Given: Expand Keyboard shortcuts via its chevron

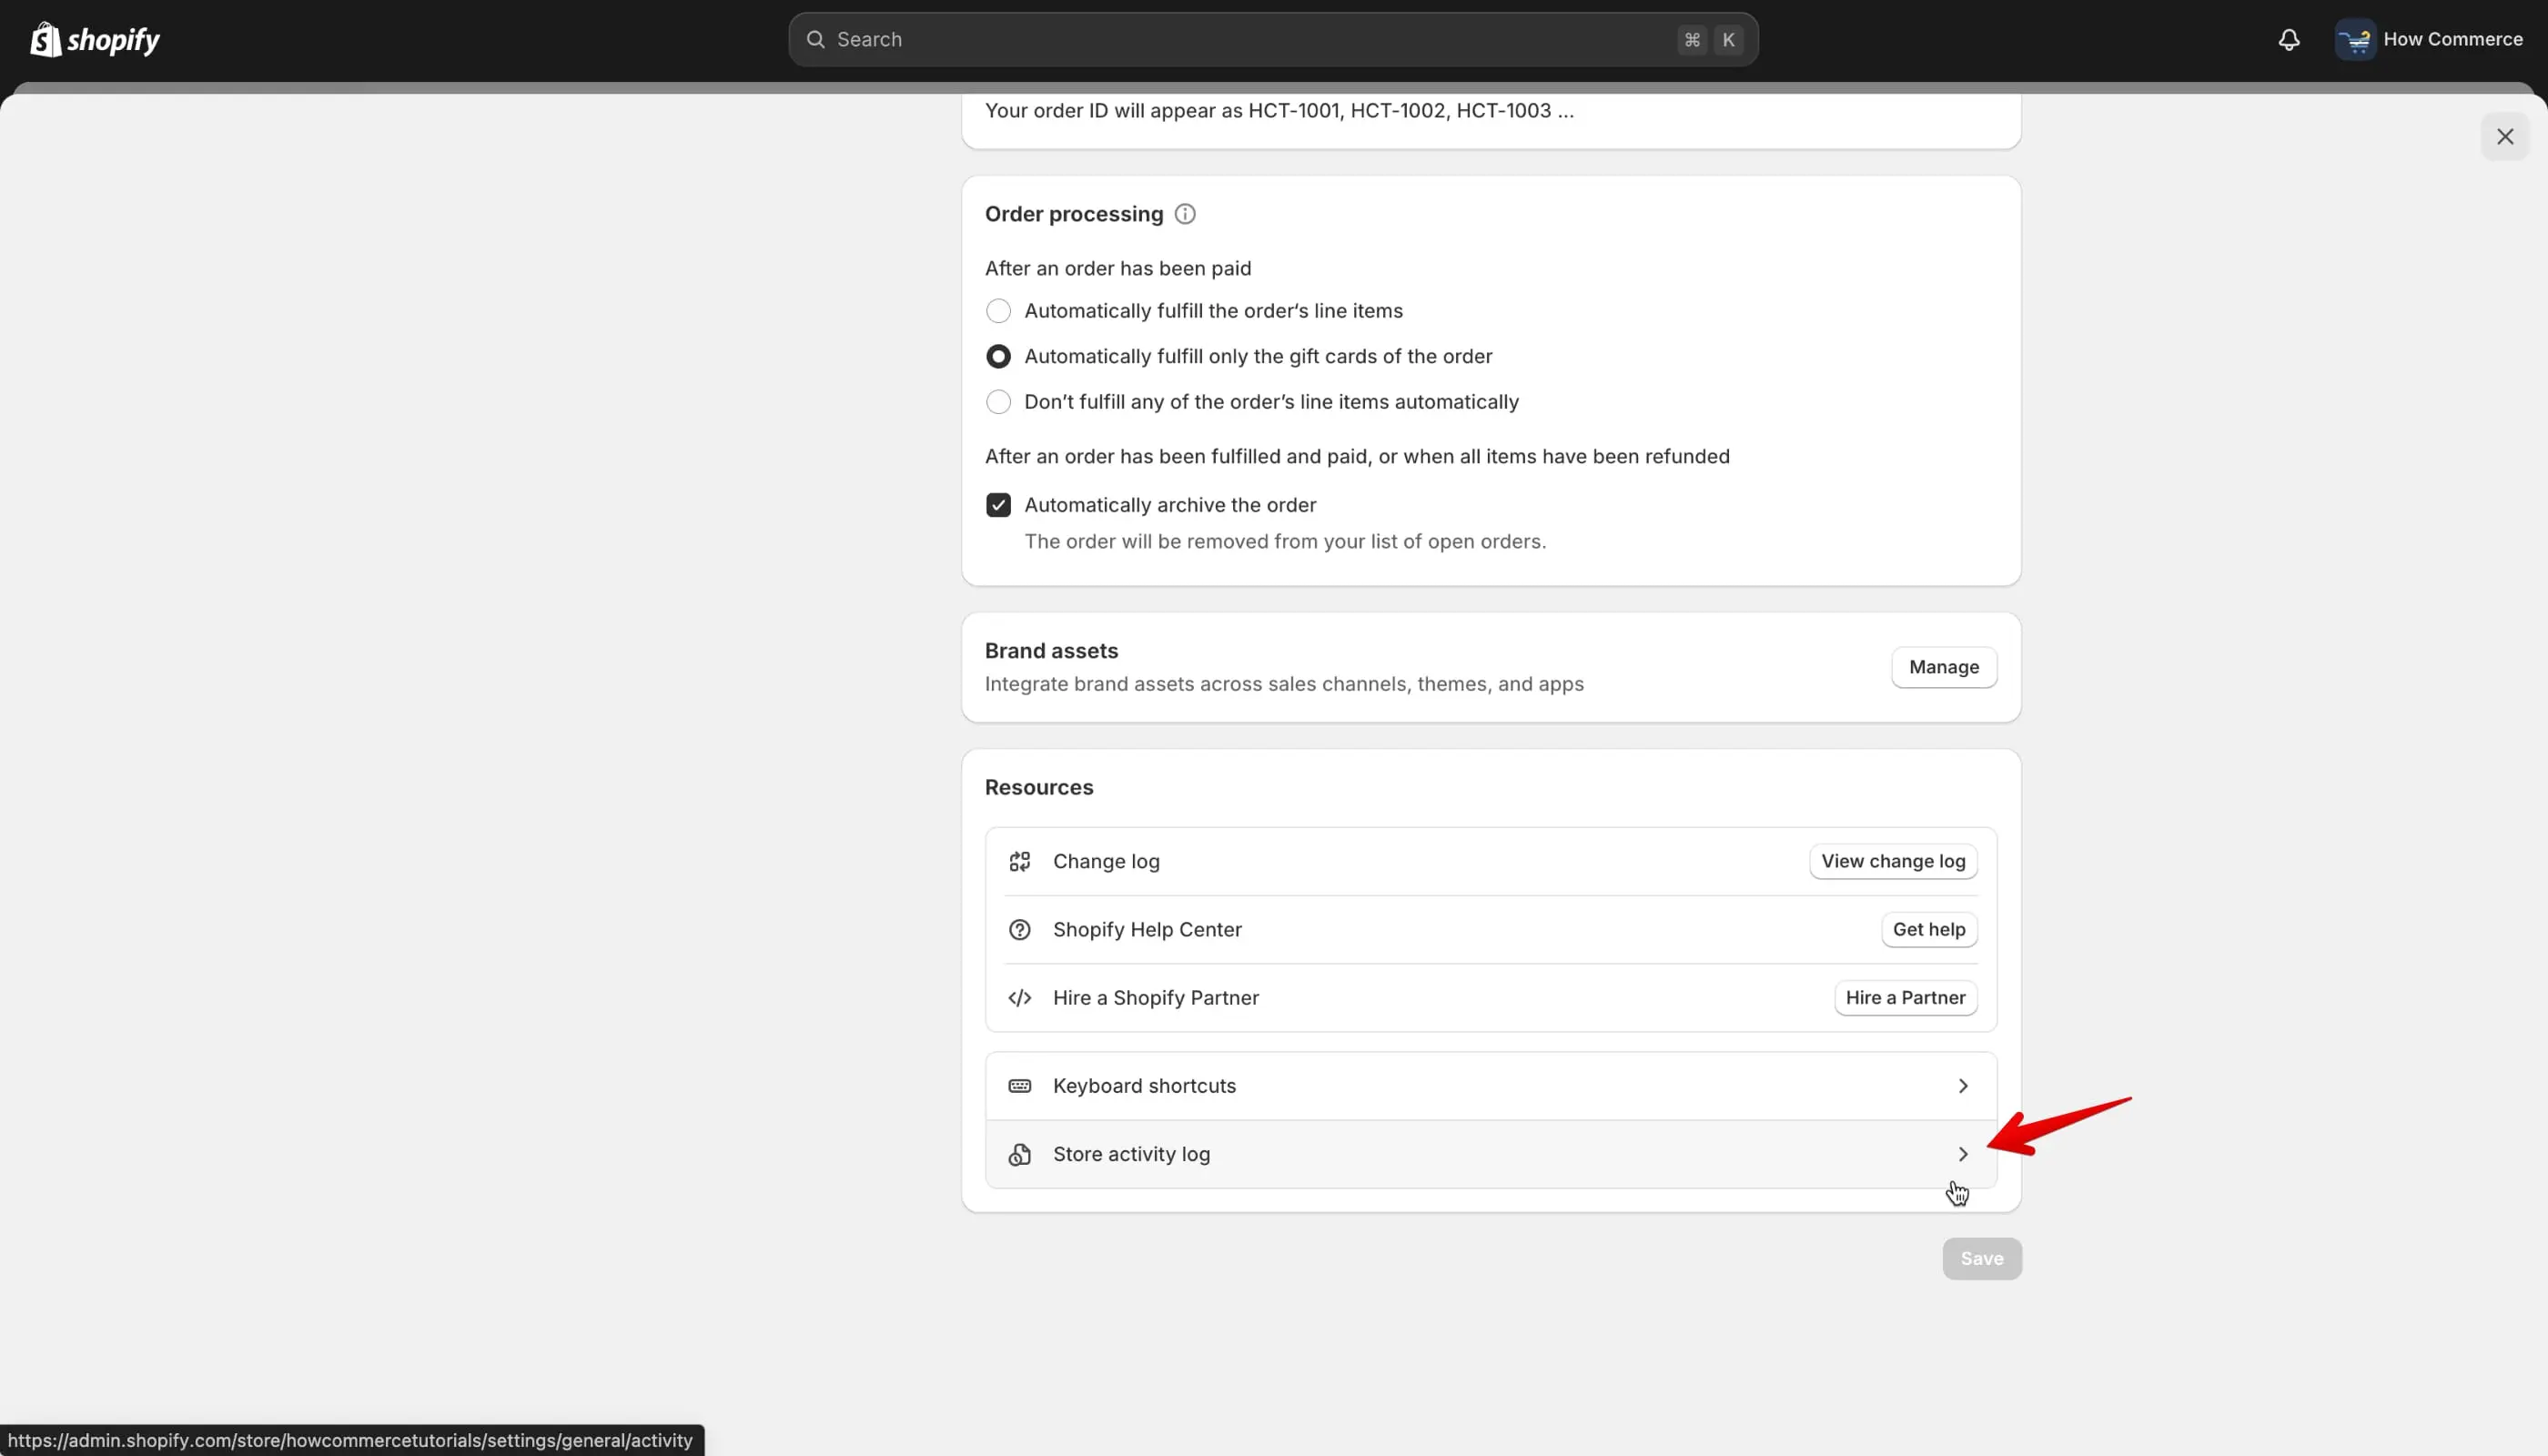Looking at the screenshot, I should pos(1962,1085).
